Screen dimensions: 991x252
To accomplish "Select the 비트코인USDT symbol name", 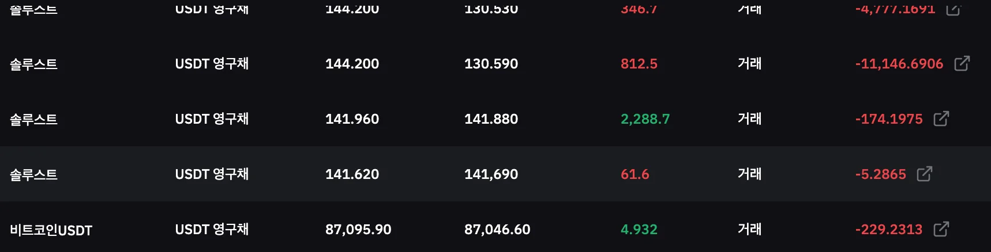I will 51,230.
